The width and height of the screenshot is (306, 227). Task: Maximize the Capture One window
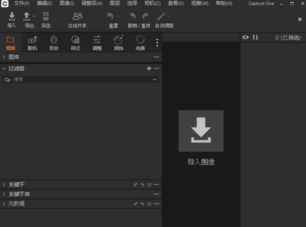(292, 3)
